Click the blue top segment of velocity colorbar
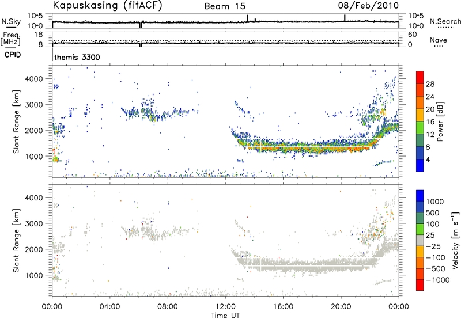 pyautogui.click(x=420, y=196)
